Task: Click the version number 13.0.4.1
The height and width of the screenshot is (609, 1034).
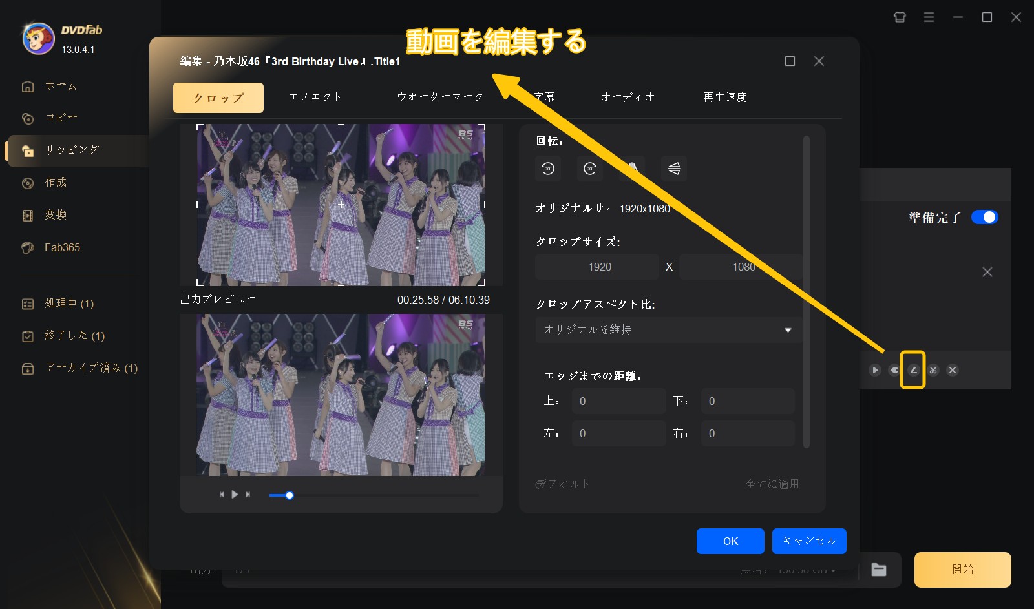Action: click(x=78, y=50)
